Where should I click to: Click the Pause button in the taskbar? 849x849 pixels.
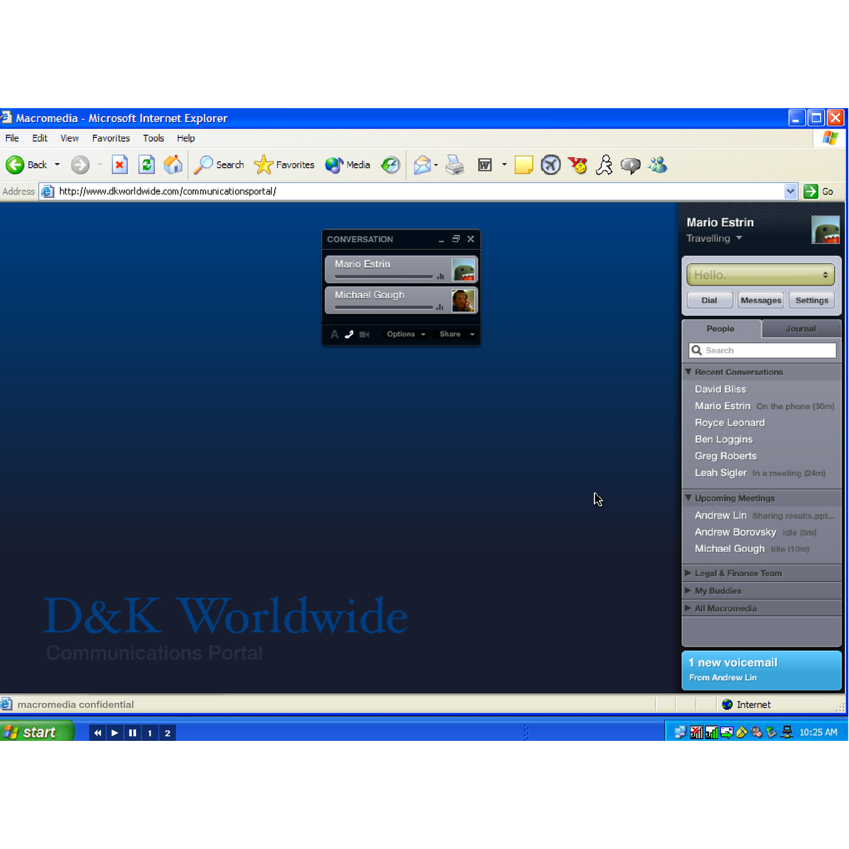tap(133, 733)
